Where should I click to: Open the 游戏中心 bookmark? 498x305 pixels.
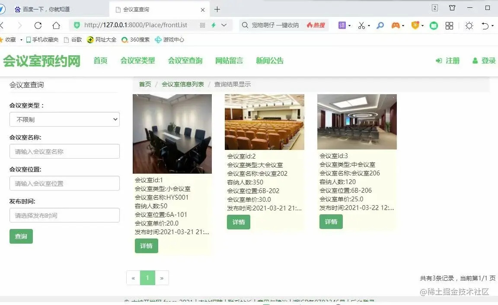click(x=169, y=40)
